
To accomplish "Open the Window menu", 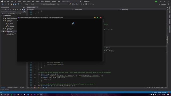I will click(54, 2).
